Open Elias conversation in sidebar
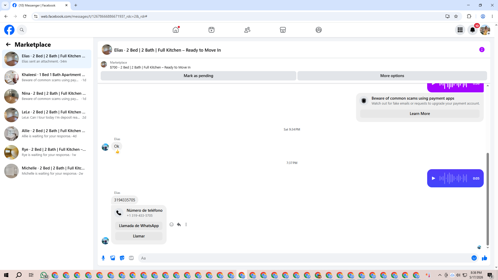 (x=47, y=59)
